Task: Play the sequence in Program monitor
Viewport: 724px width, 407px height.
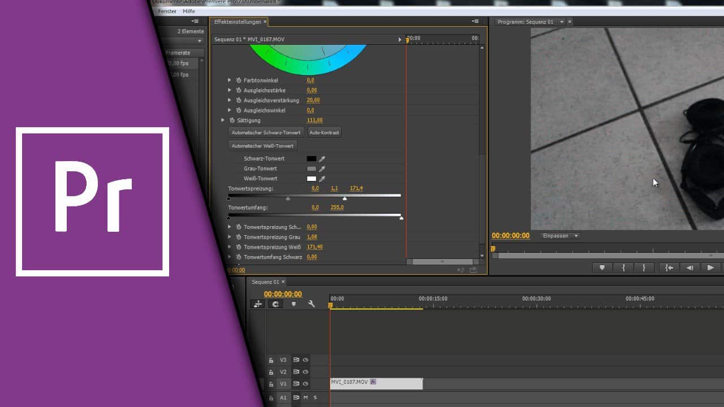Action: pyautogui.click(x=710, y=268)
